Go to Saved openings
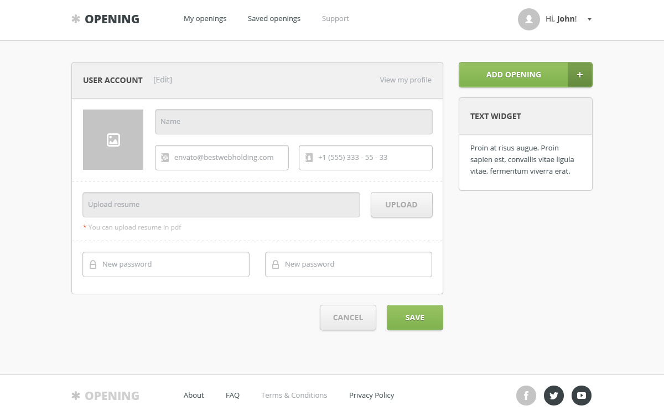Viewport: 664px width, 416px height. (x=274, y=19)
